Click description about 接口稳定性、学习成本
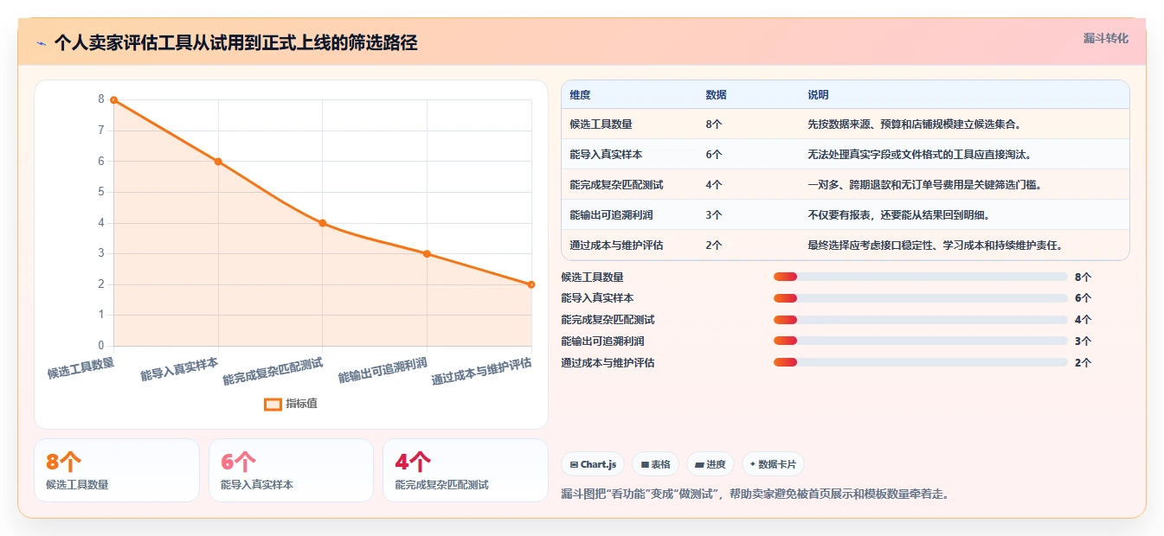 pos(936,246)
